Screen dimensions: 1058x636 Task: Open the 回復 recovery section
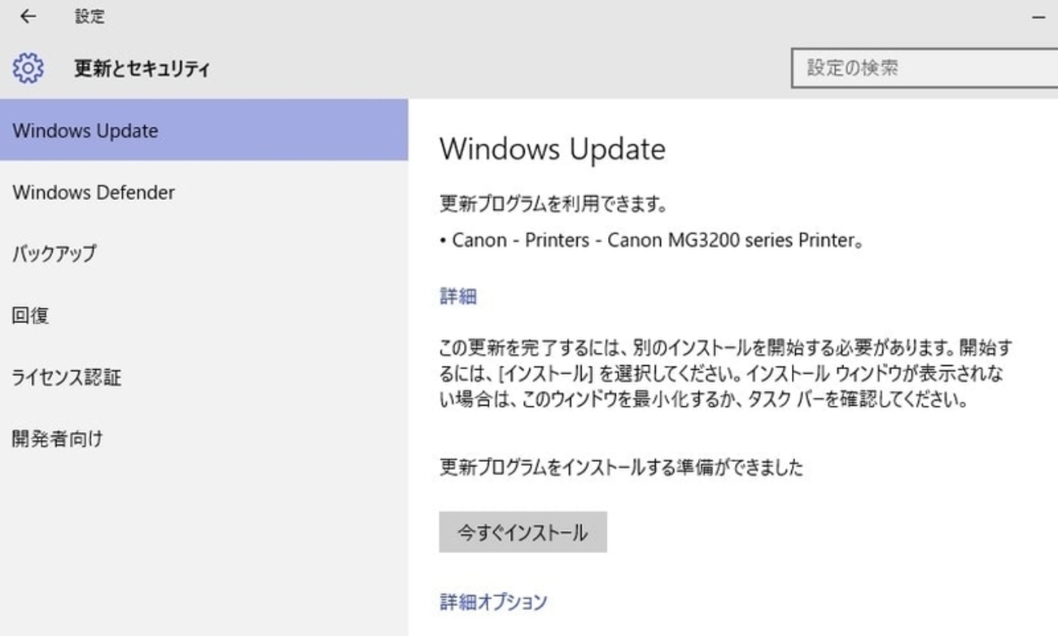pyautogui.click(x=31, y=316)
